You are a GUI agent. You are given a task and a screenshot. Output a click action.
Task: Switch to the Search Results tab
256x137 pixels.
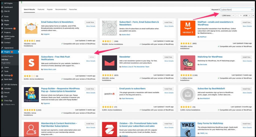click(29, 9)
